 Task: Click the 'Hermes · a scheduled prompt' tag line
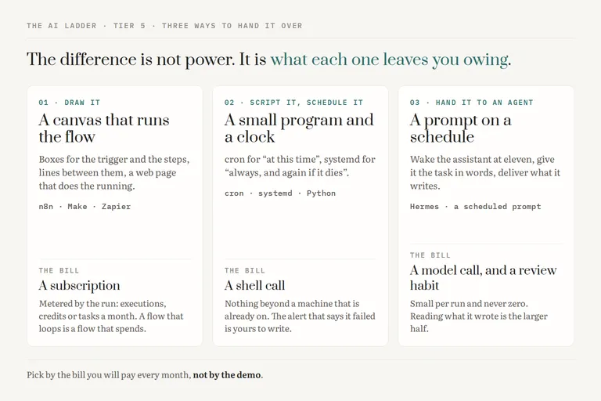(475, 207)
